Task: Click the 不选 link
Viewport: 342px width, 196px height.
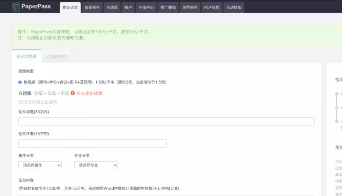Action: point(65,93)
